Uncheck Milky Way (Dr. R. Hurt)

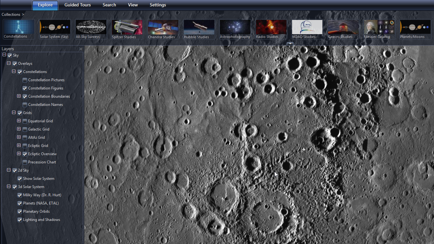tap(20, 195)
